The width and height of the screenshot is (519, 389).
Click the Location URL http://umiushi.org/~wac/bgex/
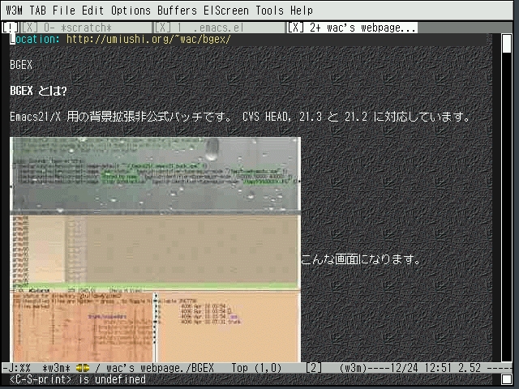(148, 40)
